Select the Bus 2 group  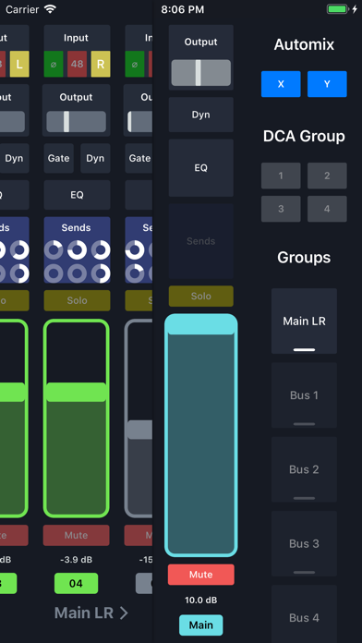point(304,469)
